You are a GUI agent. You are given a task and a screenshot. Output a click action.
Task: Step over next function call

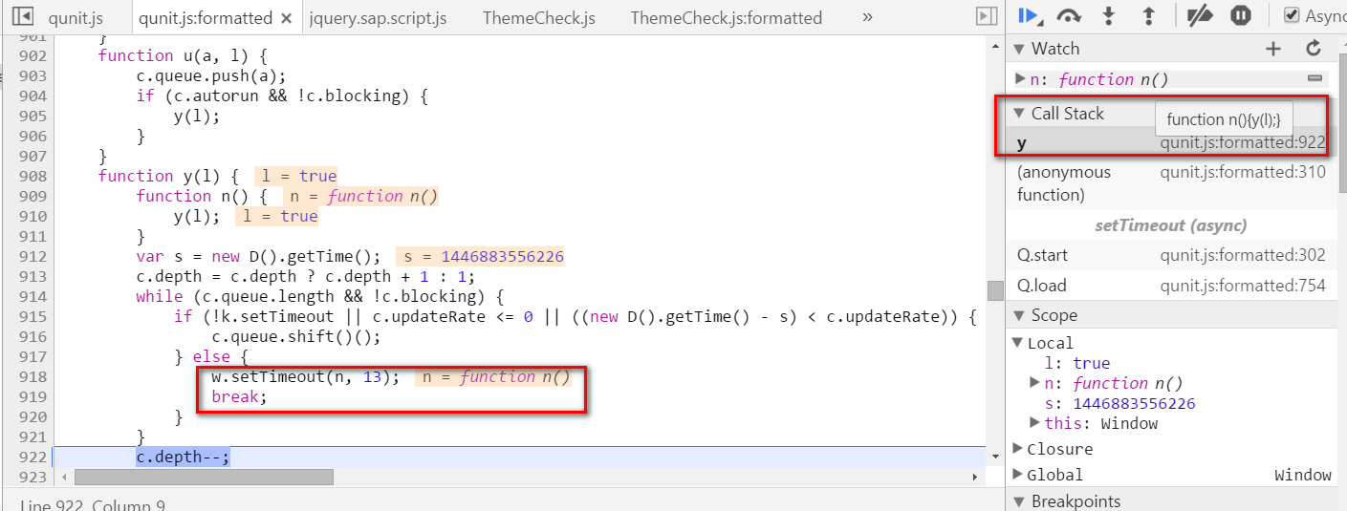pos(1069,15)
